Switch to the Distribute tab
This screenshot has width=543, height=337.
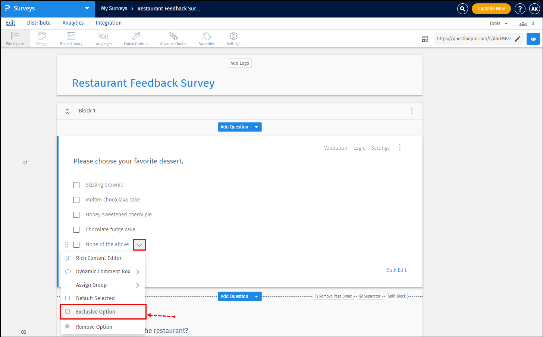coord(39,23)
